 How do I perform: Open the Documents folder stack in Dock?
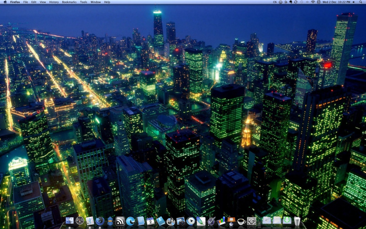tap(277, 220)
